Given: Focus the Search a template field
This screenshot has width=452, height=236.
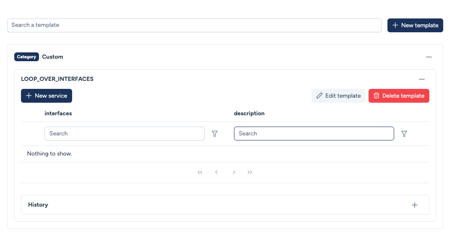Looking at the screenshot, I should [x=194, y=25].
